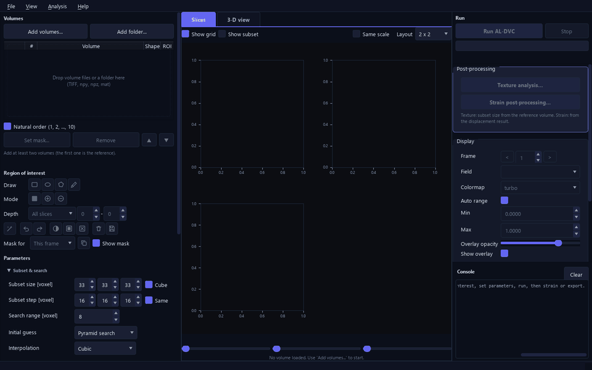The height and width of the screenshot is (370, 592).
Task: Move selected volume down with arrow button
Action: [x=166, y=140]
